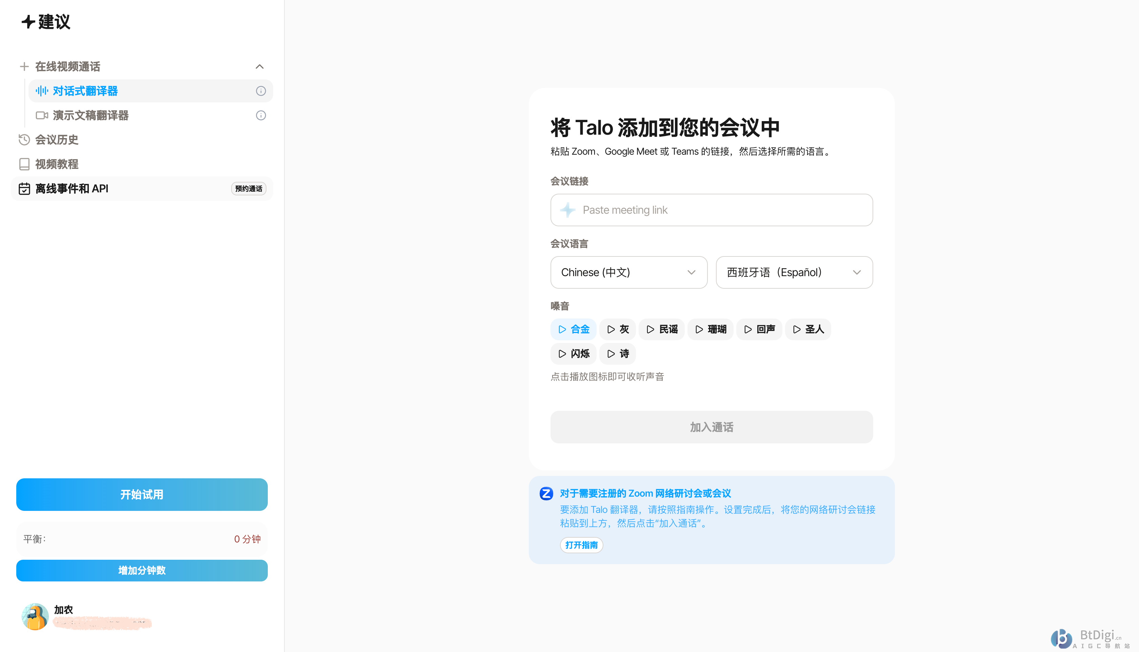Open 会议历史 in sidebar
1139x652 pixels.
pos(56,140)
